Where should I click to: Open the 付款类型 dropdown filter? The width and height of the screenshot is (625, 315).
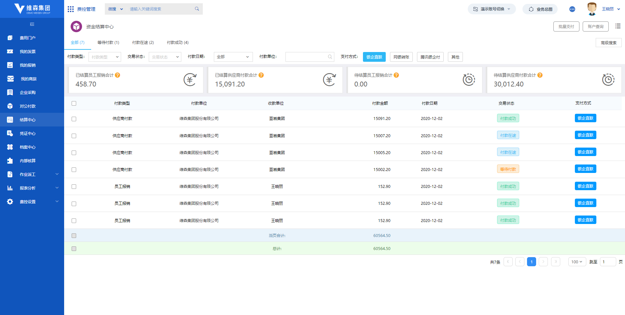[104, 57]
